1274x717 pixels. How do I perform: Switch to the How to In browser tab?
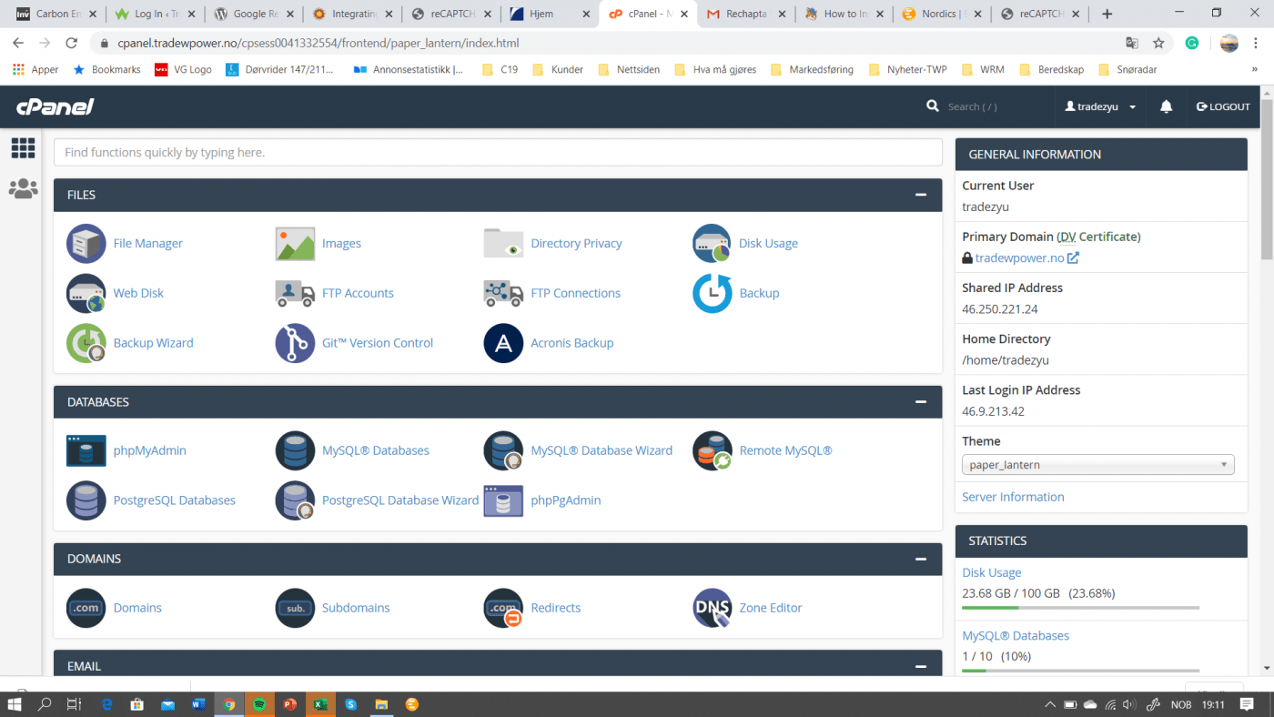[844, 14]
